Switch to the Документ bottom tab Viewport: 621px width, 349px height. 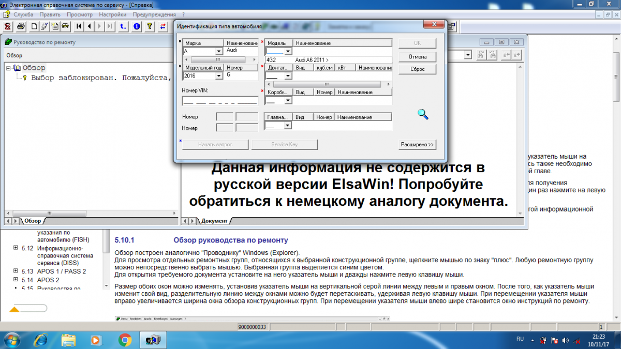pos(214,221)
